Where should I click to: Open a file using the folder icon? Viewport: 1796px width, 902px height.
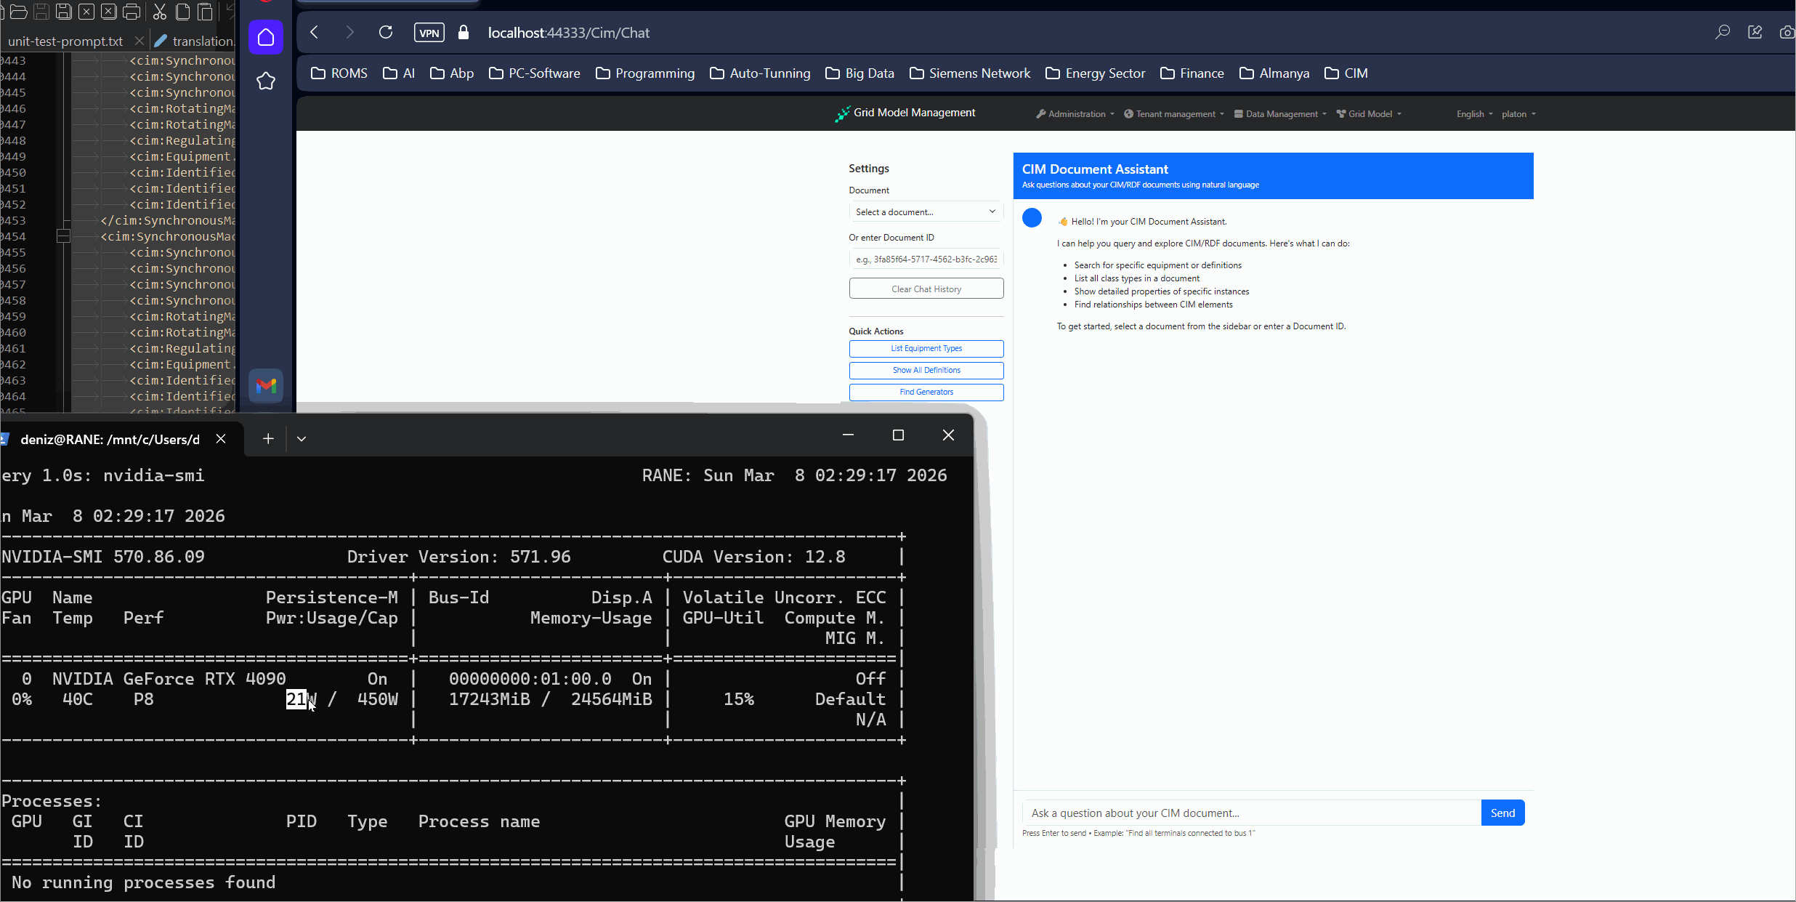pos(19,12)
